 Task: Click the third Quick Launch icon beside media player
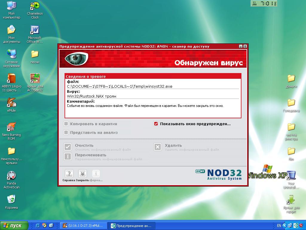pyautogui.click(x=51, y=226)
